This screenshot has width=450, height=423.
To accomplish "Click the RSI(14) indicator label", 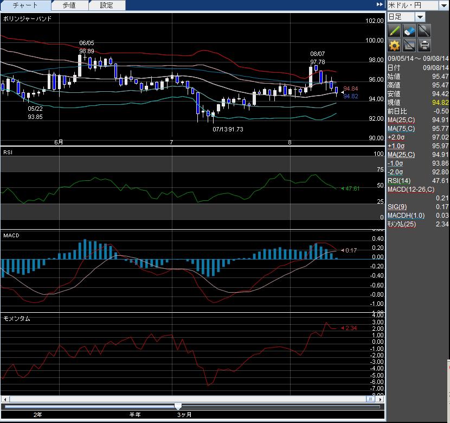I will coord(398,181).
